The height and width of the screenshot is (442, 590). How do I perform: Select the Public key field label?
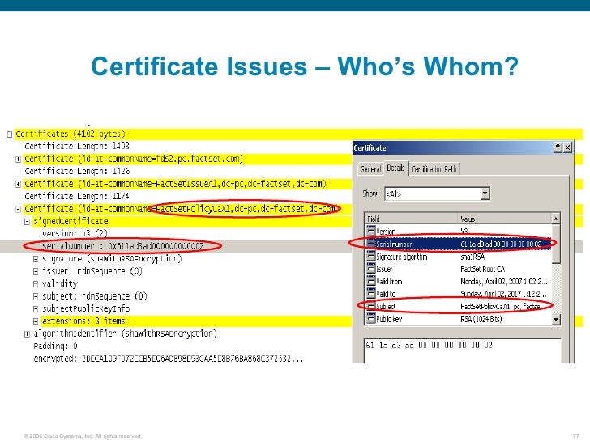click(389, 320)
